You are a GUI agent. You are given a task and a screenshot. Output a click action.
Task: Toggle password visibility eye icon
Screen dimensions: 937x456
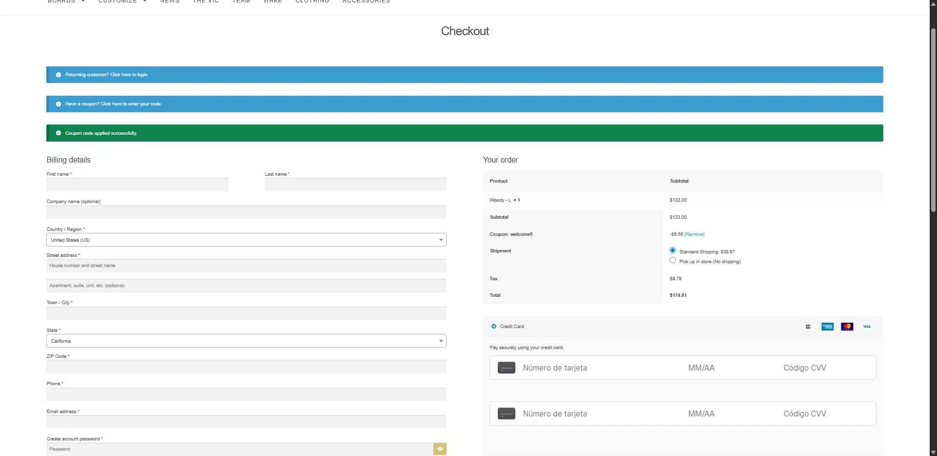click(440, 449)
